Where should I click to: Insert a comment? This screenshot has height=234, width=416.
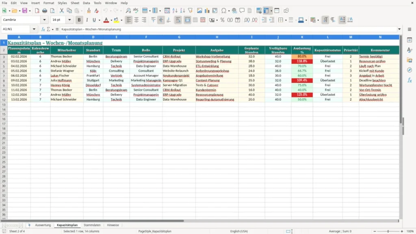click(242, 11)
